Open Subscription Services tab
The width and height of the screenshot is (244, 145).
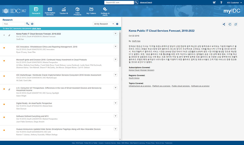[x=50, y=11]
